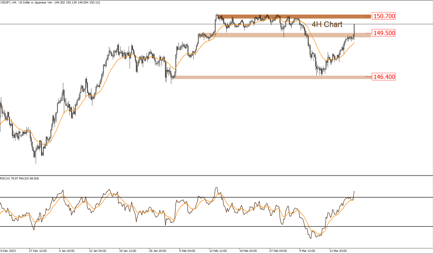Click the 146.400 support zone rectangle
Screen dimensions: 433x254
(269, 77)
